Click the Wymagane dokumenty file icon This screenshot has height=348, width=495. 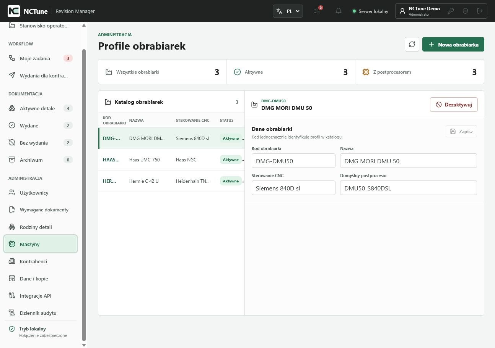(12, 210)
